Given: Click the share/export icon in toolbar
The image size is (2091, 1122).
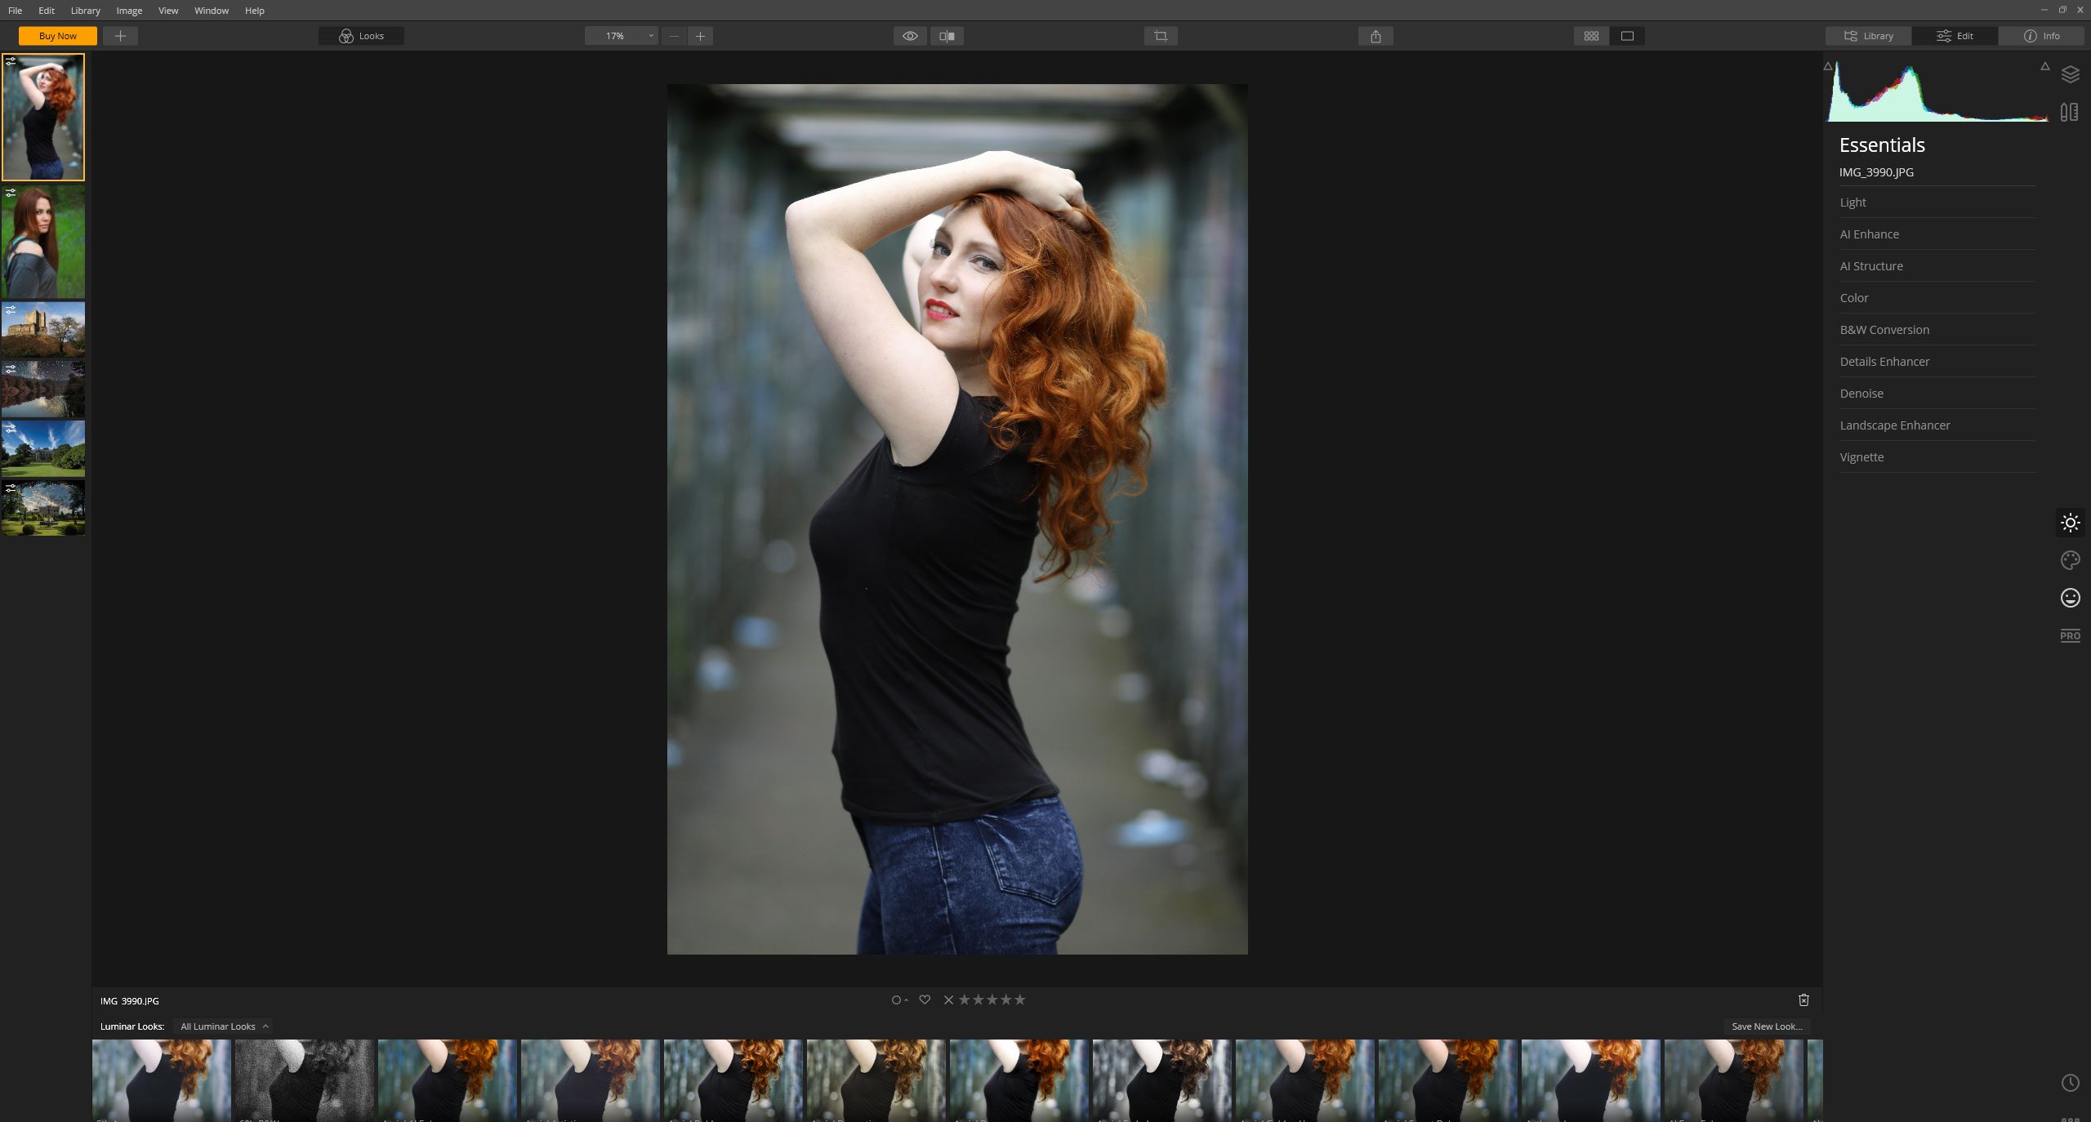Looking at the screenshot, I should [1375, 36].
